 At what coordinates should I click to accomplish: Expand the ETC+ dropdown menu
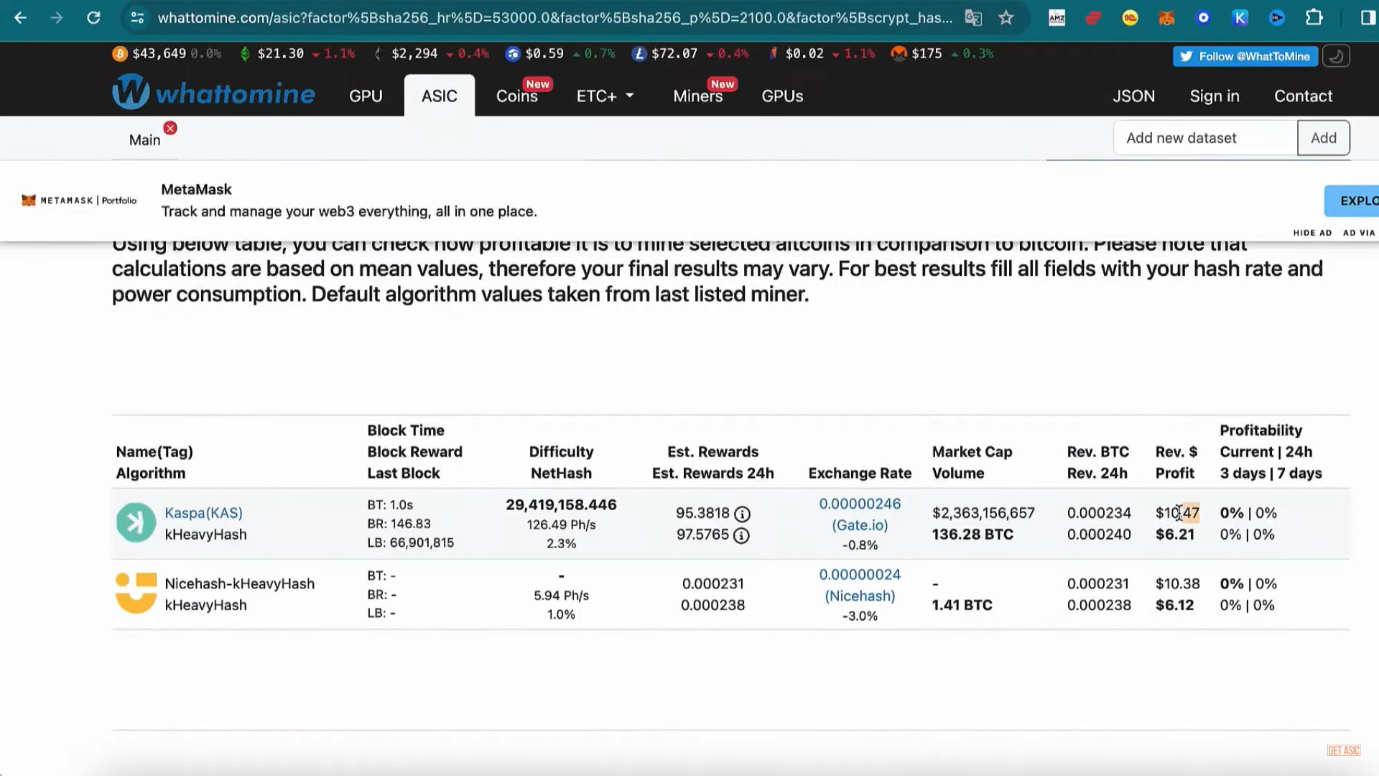click(x=605, y=96)
